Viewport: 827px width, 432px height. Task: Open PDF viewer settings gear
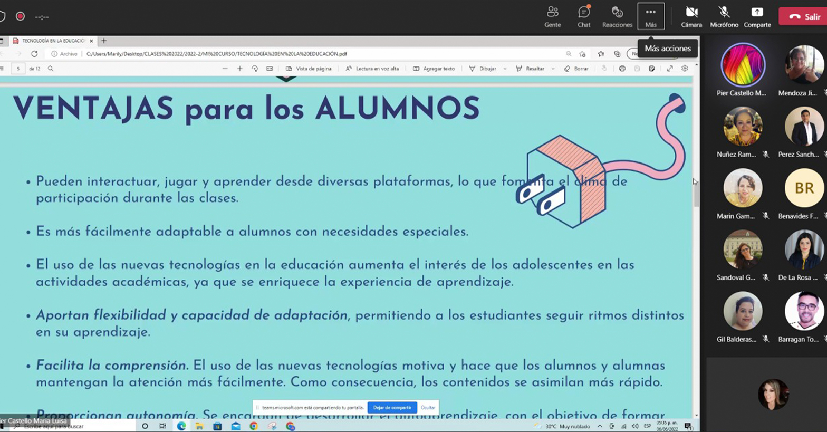[x=685, y=69]
